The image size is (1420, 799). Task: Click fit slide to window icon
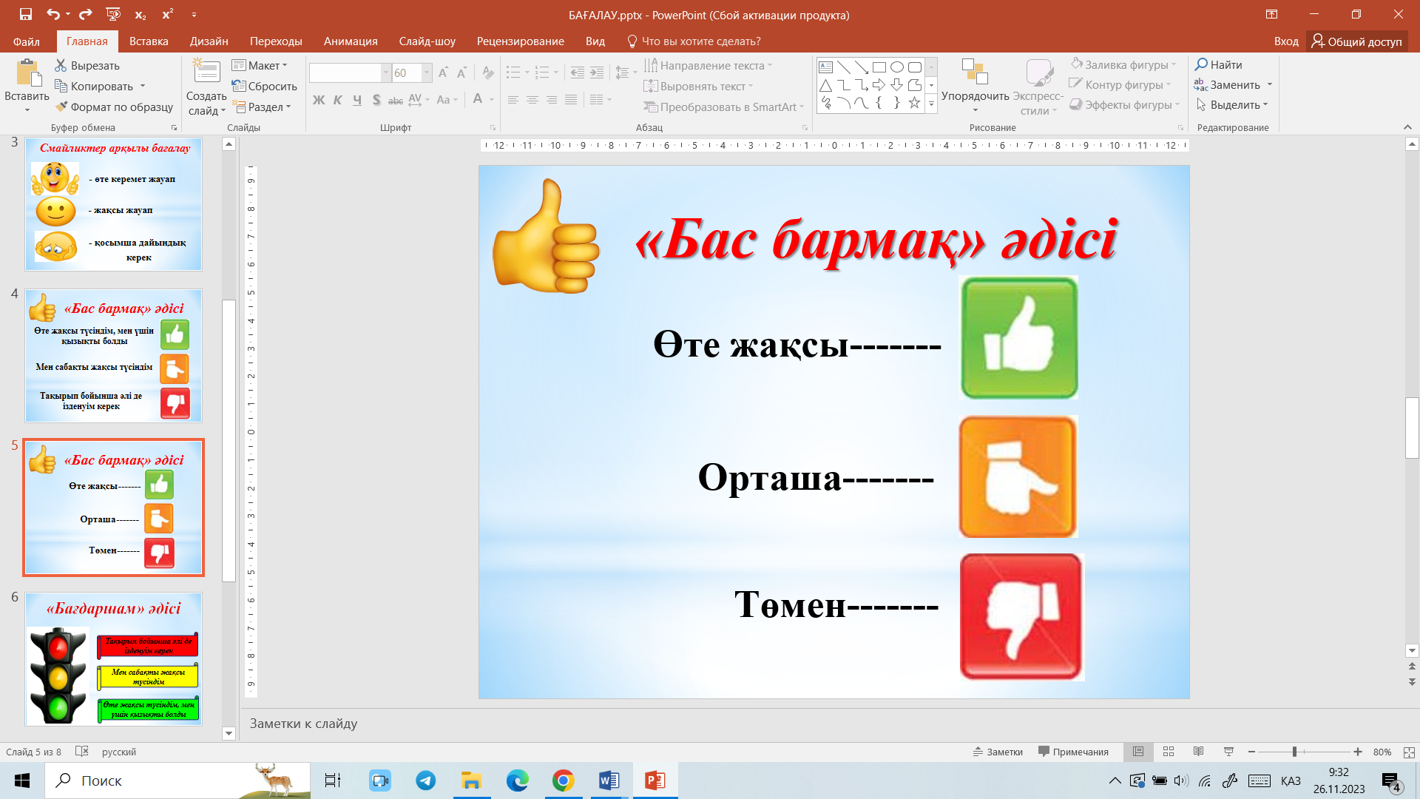(1409, 752)
